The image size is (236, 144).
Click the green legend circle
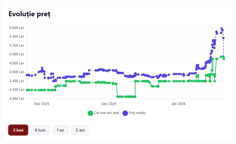pyautogui.click(x=90, y=113)
